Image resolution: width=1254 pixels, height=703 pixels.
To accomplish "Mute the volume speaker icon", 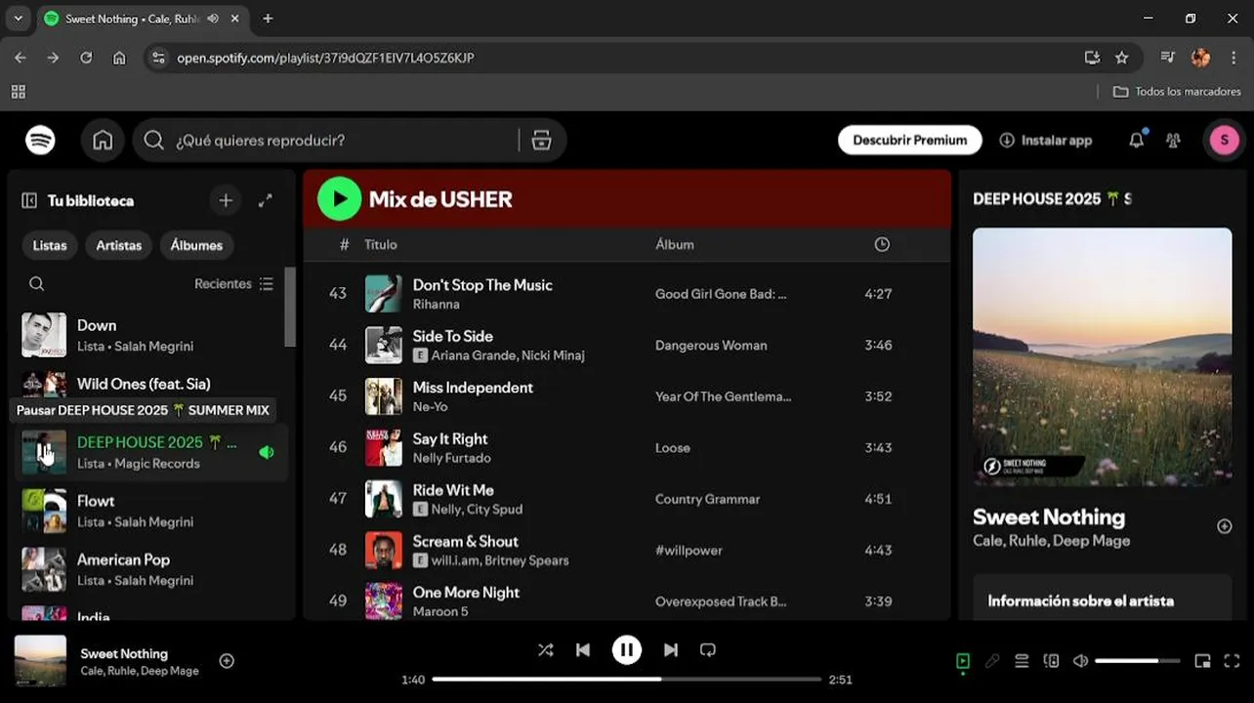I will pyautogui.click(x=1080, y=661).
